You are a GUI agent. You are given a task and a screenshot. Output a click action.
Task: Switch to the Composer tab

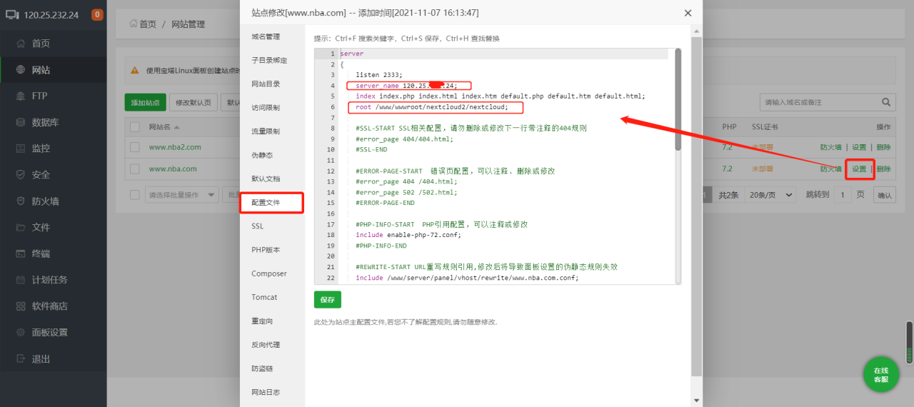[269, 273]
